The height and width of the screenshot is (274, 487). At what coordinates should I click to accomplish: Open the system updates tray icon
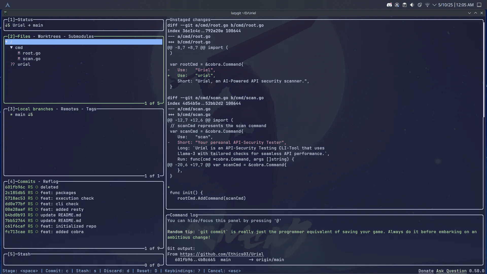pyautogui.click(x=397, y=5)
